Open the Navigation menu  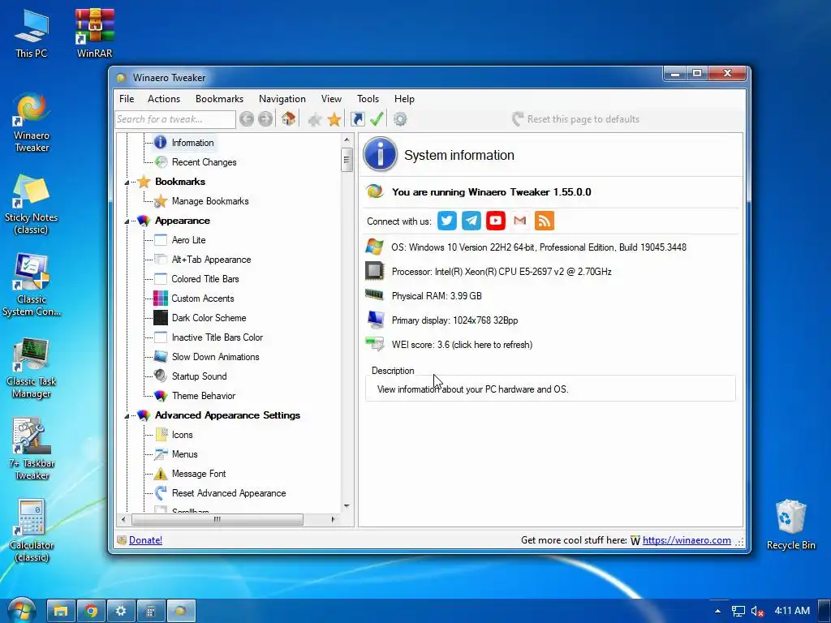tap(282, 98)
